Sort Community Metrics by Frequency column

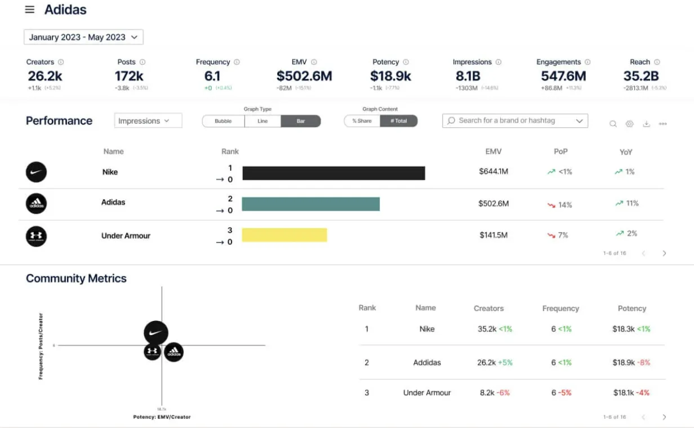pos(560,309)
